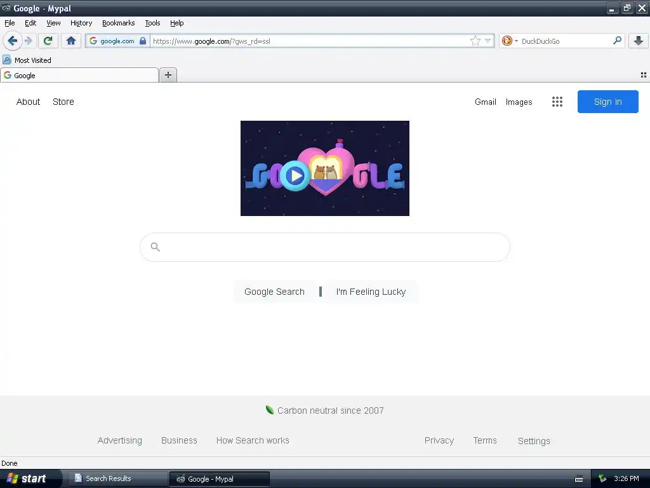
Task: Click the Windows start button
Action: click(x=30, y=478)
